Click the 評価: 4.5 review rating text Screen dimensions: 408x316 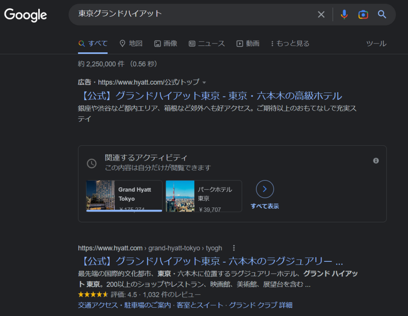(x=124, y=294)
